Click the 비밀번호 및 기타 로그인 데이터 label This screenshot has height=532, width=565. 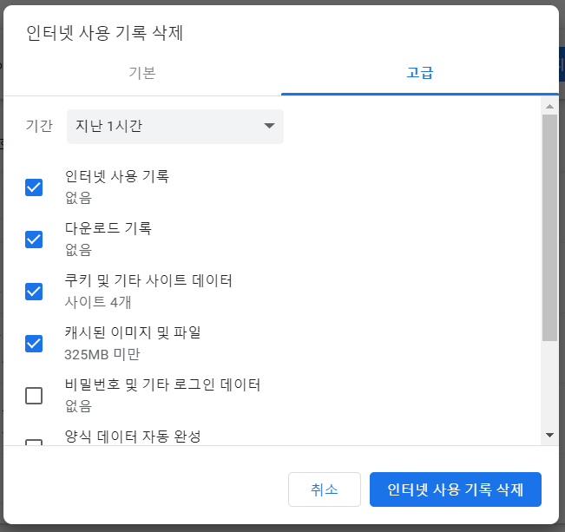click(x=162, y=384)
